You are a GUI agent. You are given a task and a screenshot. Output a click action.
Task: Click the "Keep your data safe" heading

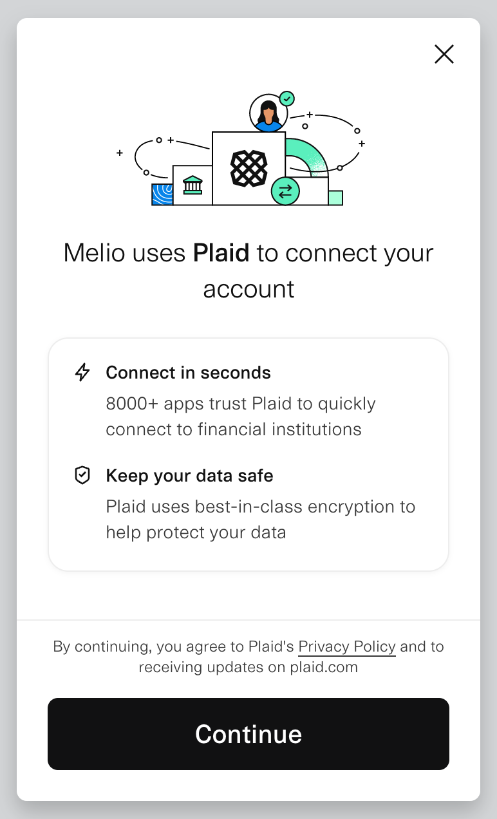[x=189, y=475]
